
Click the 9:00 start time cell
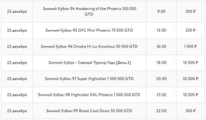click(161, 11)
